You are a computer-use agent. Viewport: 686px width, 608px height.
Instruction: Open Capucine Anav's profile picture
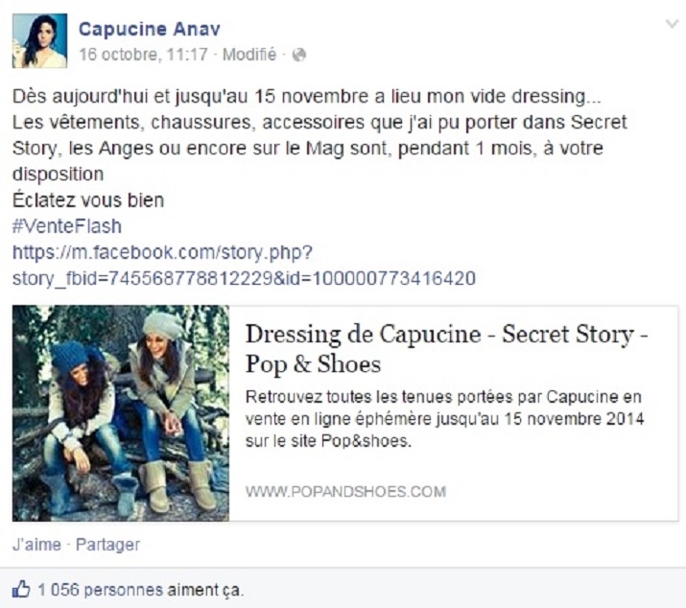[x=39, y=40]
